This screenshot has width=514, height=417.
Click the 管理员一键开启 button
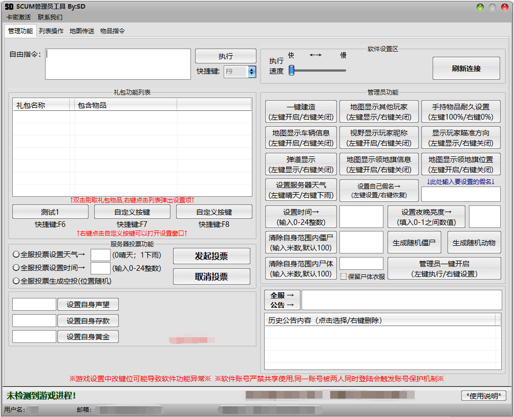(x=444, y=268)
